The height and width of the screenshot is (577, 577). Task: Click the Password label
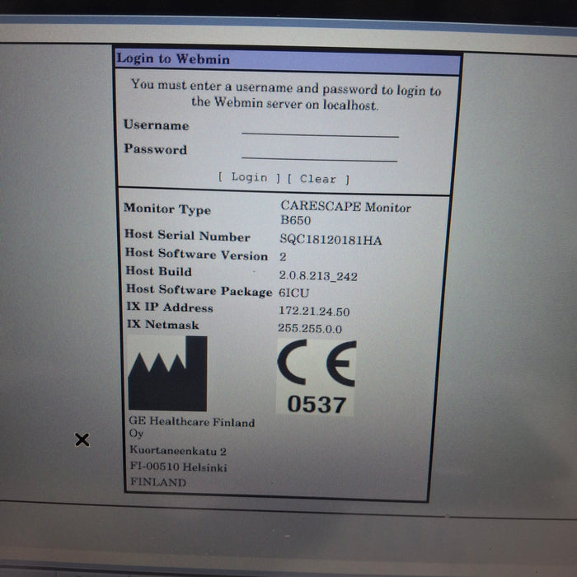coord(155,149)
